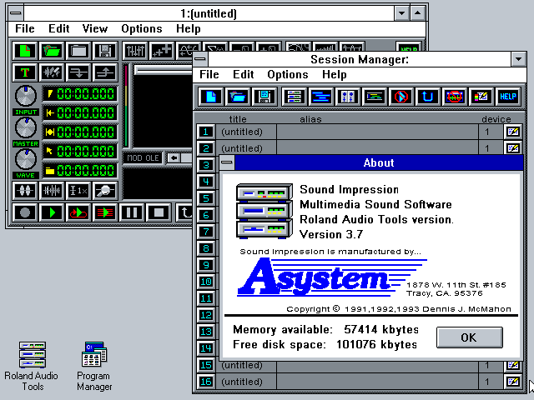The width and height of the screenshot is (534, 400).
Task: Select session slot number 10
Action: [x=206, y=282]
